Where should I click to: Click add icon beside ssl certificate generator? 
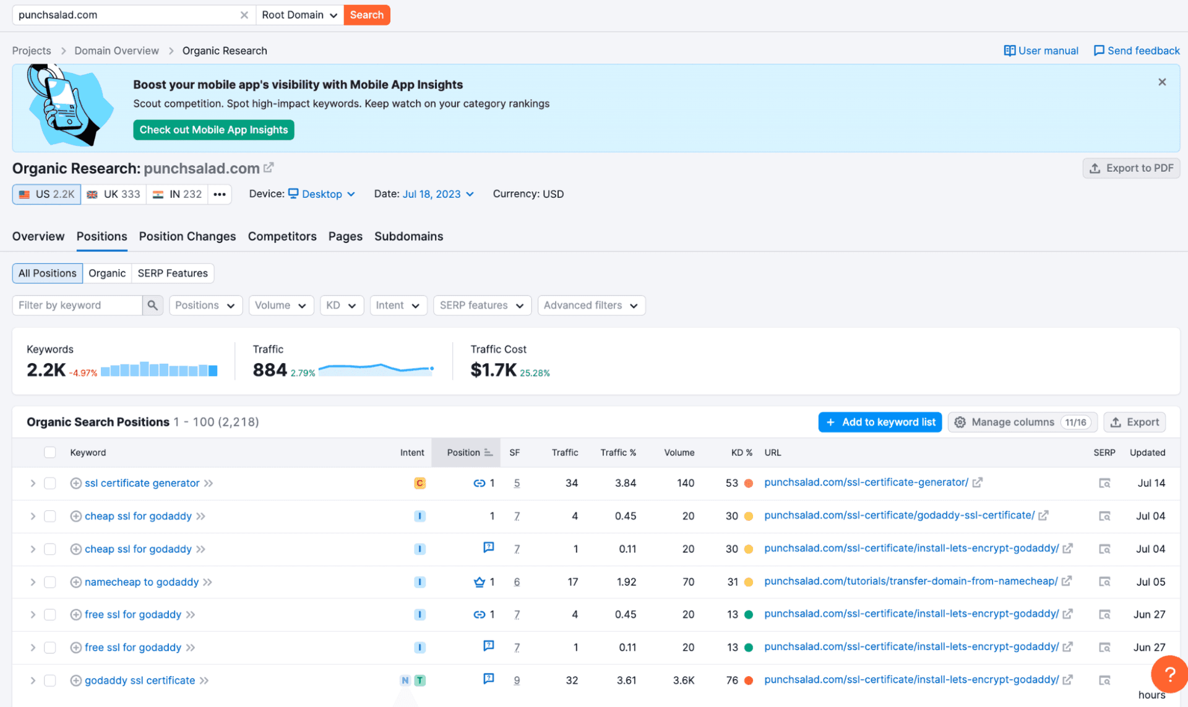coord(76,483)
